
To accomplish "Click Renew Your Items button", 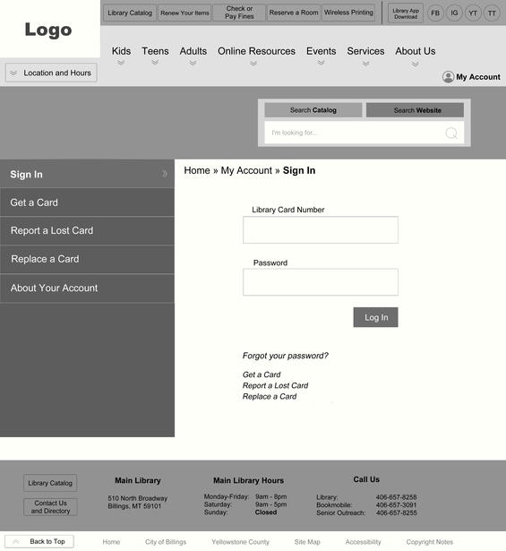I will click(x=184, y=13).
